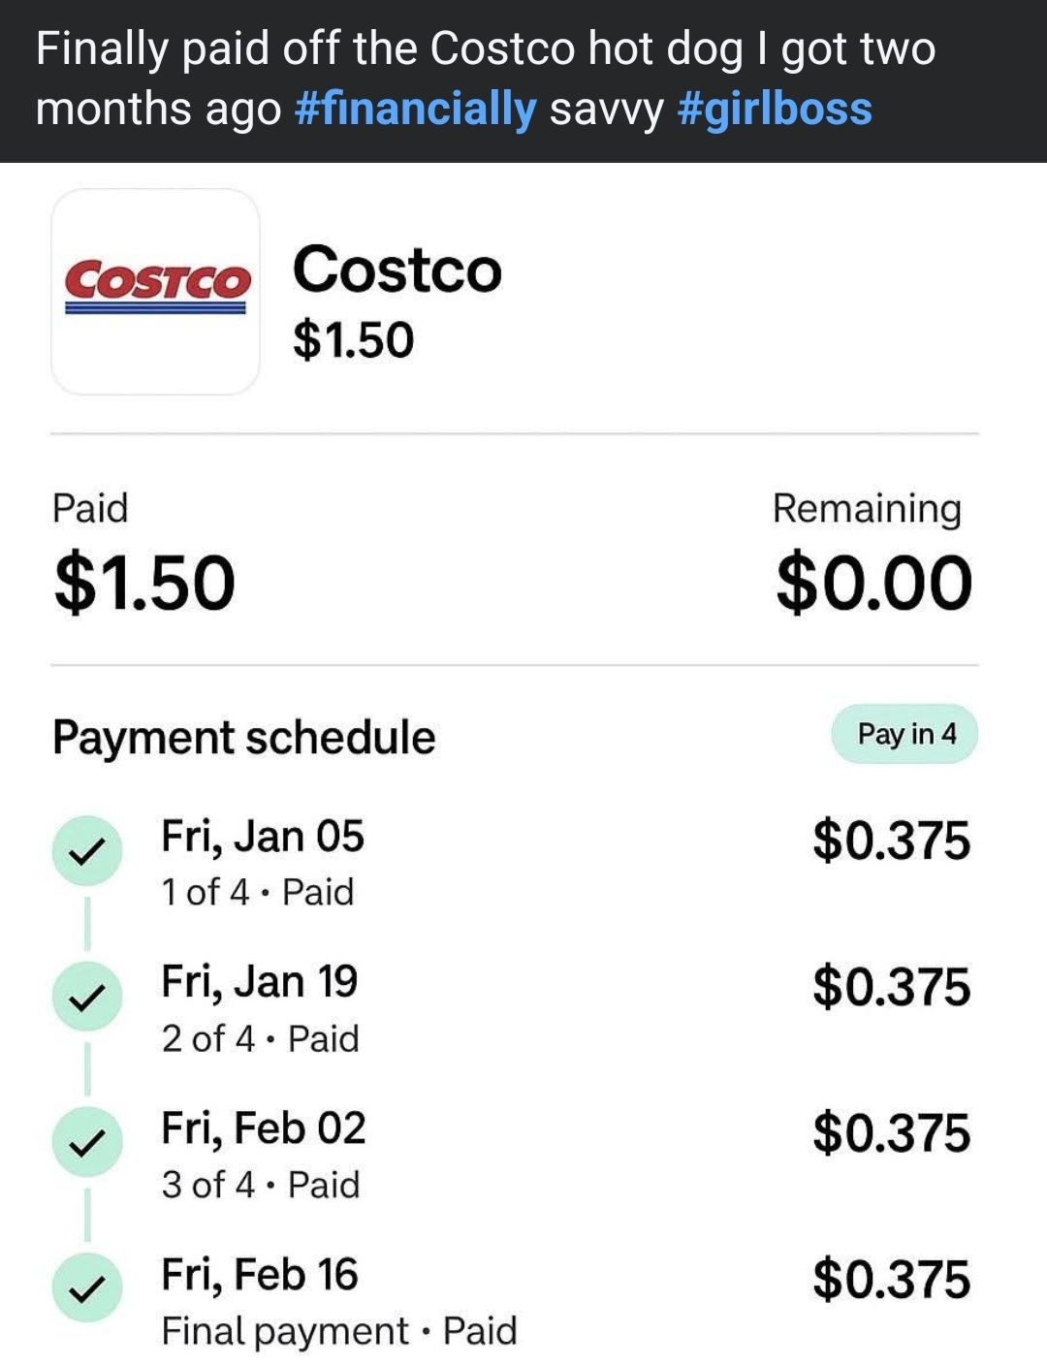Tap the Remaining $0.00 balance

(873, 583)
